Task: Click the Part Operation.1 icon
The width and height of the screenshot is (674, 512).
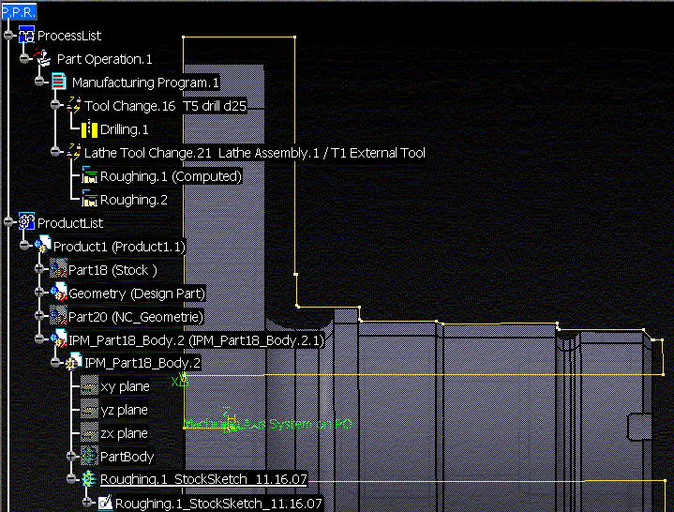Action: point(43,58)
